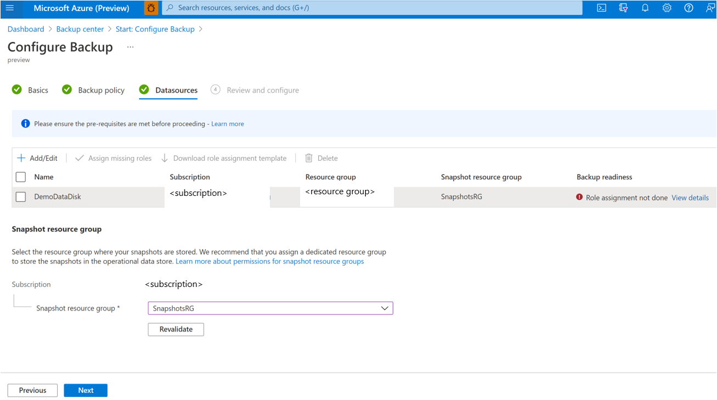Open the Directories and subscriptions filter
717x400 pixels.
[x=623, y=8]
